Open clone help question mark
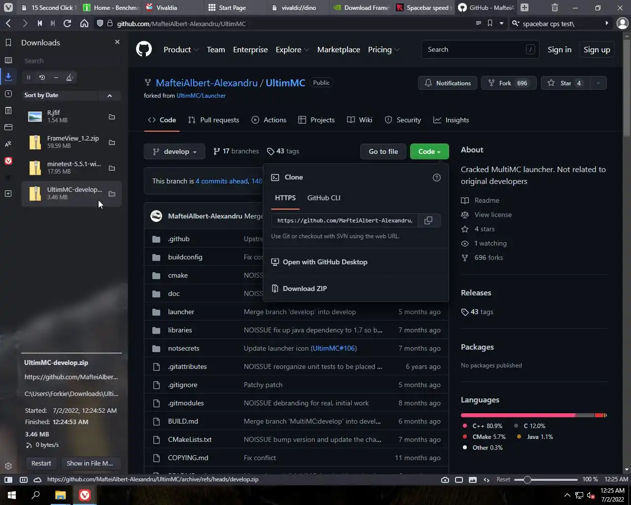The height and width of the screenshot is (505, 631). [x=437, y=178]
